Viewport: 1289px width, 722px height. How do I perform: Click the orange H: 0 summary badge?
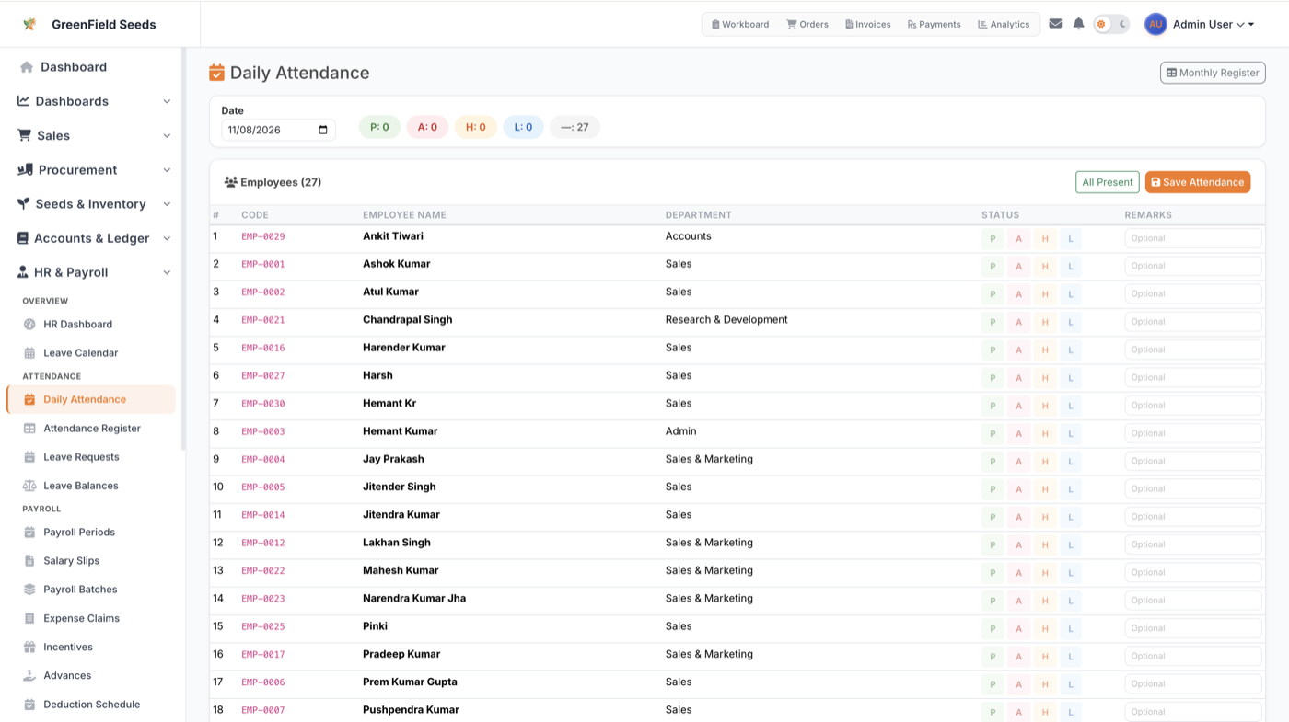coord(475,127)
